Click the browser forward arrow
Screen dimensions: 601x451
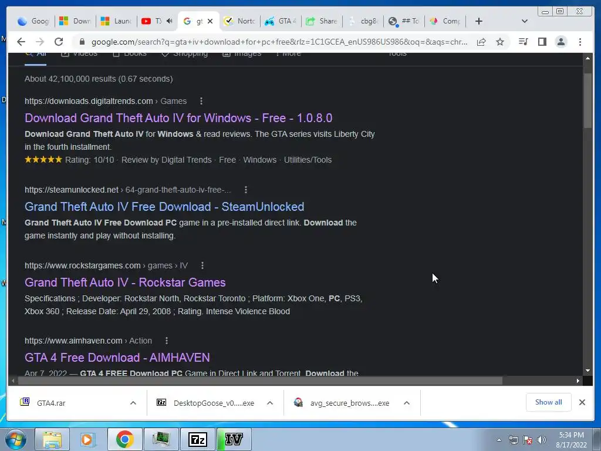[40, 42]
